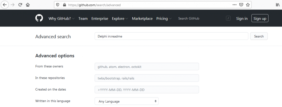Screen dimensions: 282x107
Task: Click the Advanced options heading
Action: pos(55,56)
